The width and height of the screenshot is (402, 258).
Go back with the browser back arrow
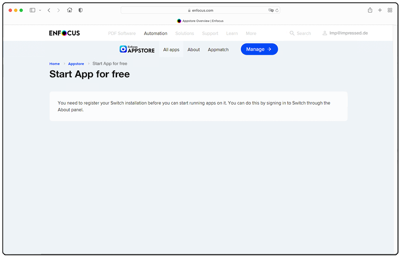click(49, 10)
